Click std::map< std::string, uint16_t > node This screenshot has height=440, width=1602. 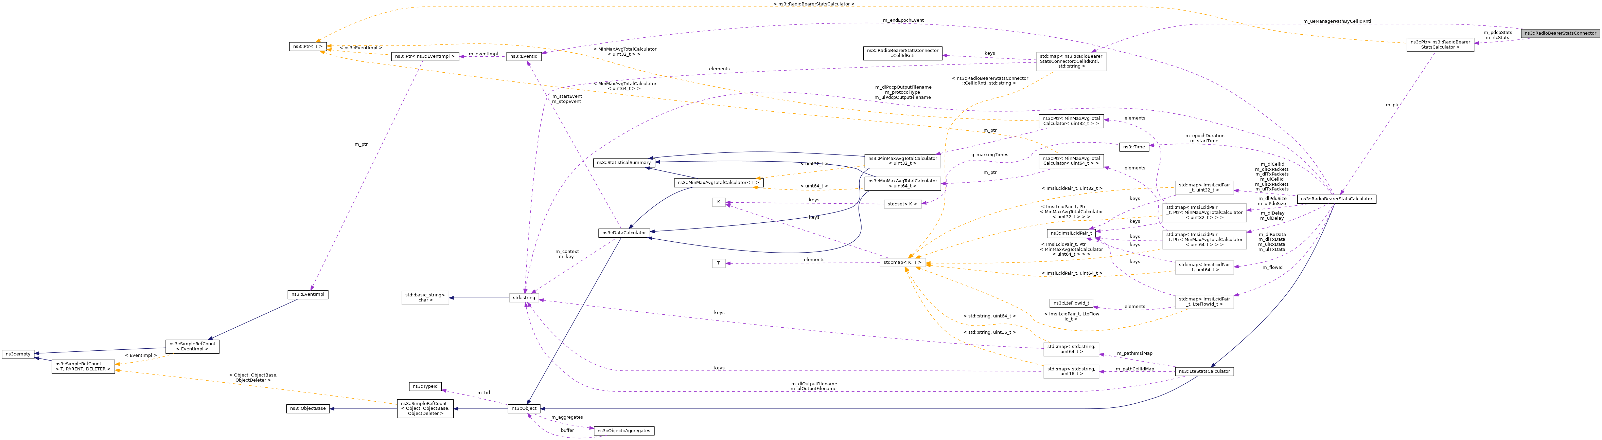click(1071, 372)
